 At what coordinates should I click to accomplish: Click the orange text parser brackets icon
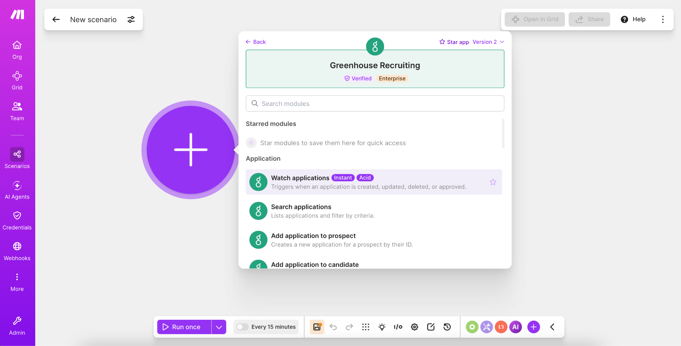tap(501, 327)
